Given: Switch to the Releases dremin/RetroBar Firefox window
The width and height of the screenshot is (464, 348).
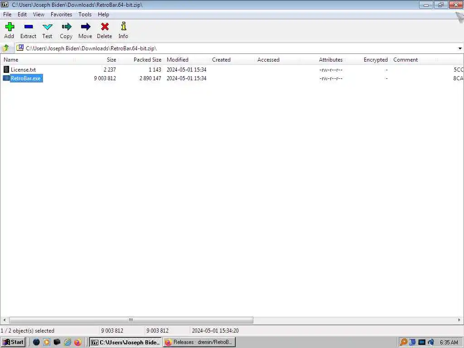Looking at the screenshot, I should 199,342.
